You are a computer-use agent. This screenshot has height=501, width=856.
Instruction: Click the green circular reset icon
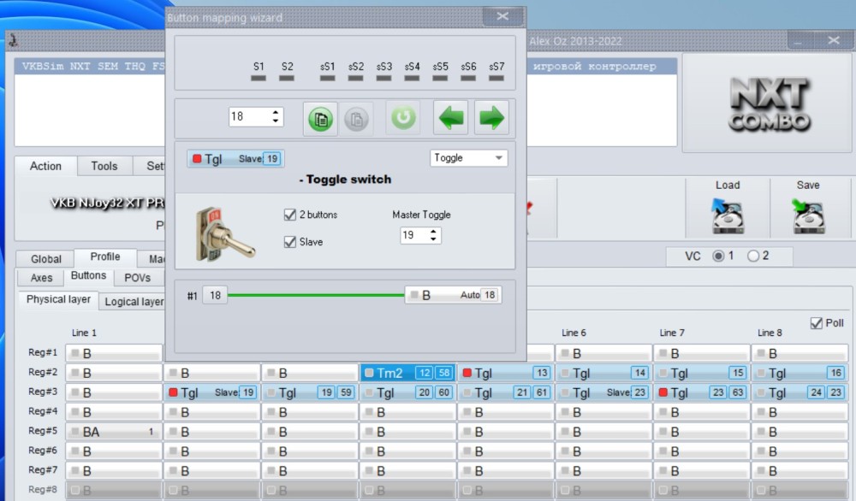pyautogui.click(x=403, y=117)
